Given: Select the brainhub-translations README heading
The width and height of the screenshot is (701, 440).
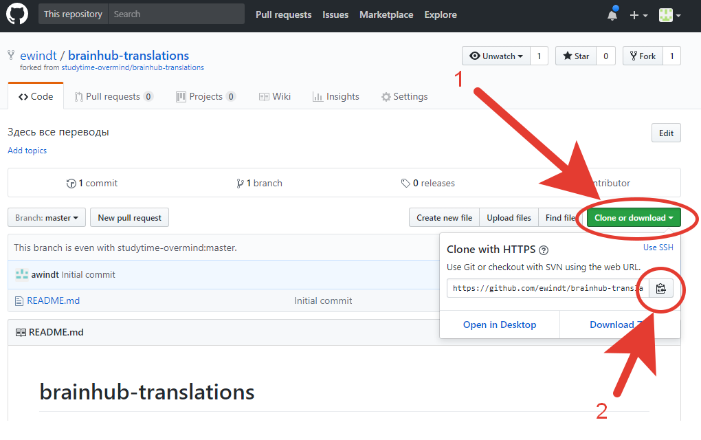Looking at the screenshot, I should tap(146, 392).
